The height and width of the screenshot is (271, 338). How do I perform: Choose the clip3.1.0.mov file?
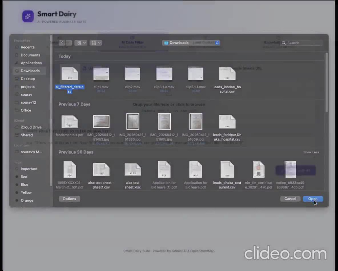point(164,73)
